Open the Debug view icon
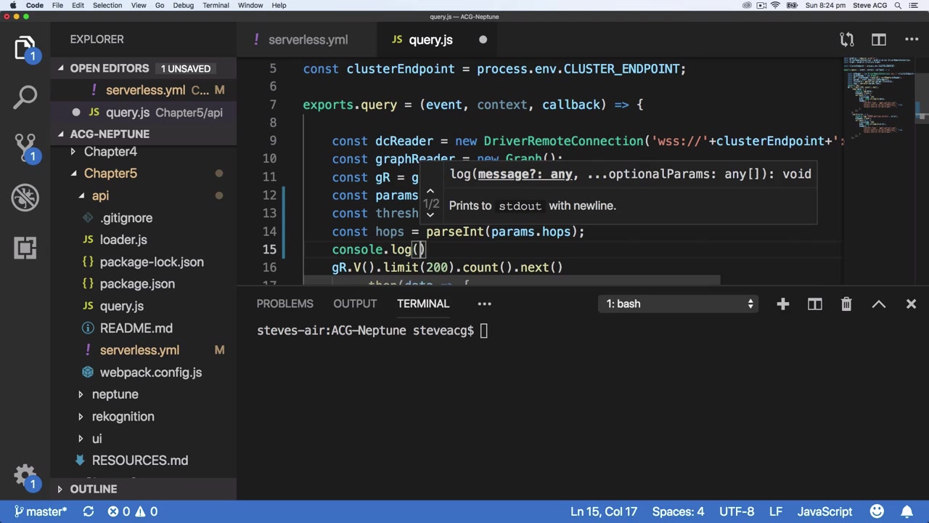The height and width of the screenshot is (523, 929). [25, 197]
